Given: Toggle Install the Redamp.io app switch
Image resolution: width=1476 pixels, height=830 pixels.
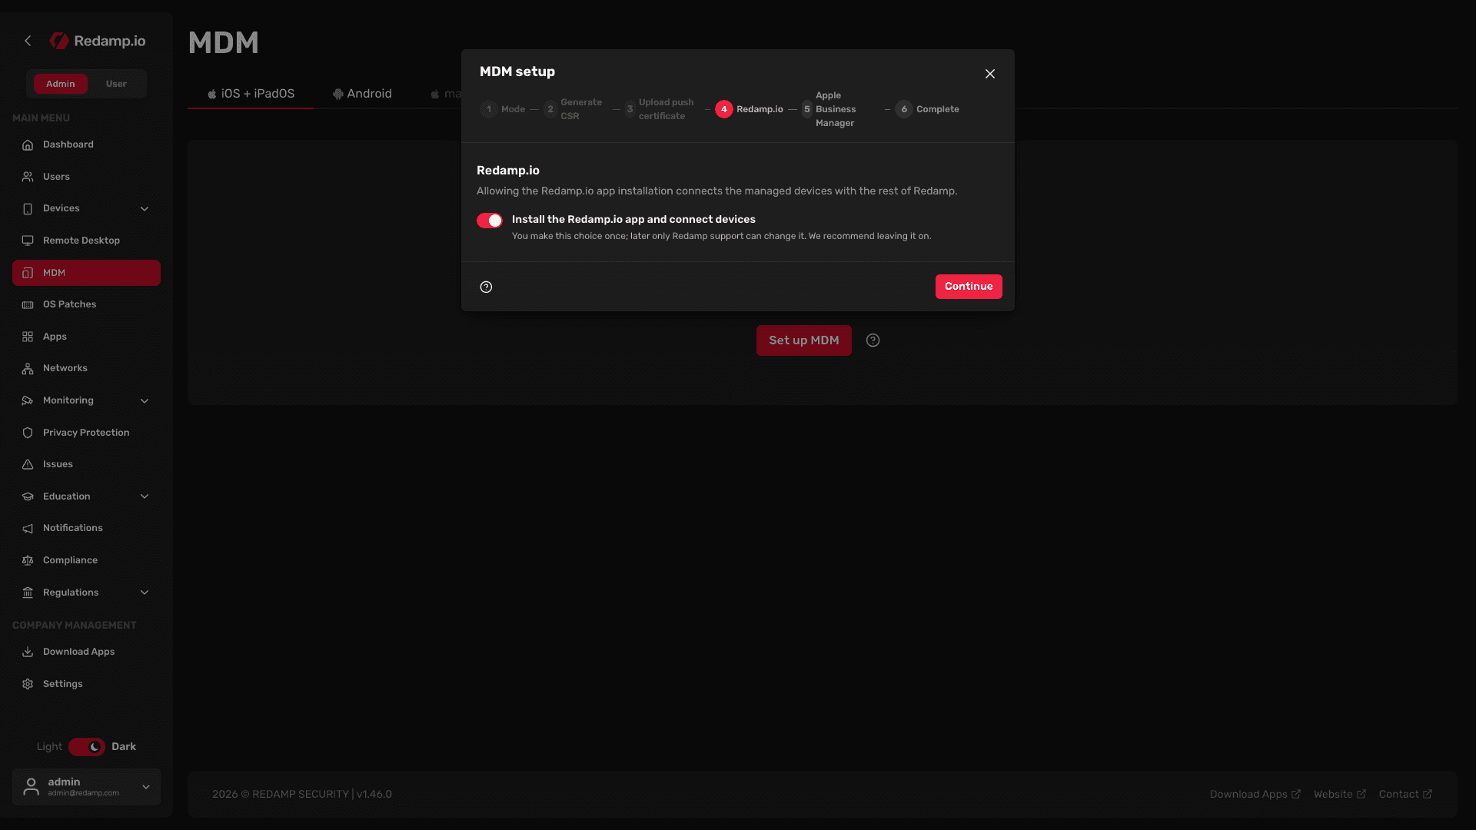Looking at the screenshot, I should (x=490, y=221).
